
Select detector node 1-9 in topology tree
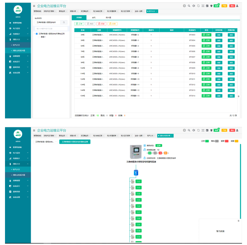[x=138, y=225]
